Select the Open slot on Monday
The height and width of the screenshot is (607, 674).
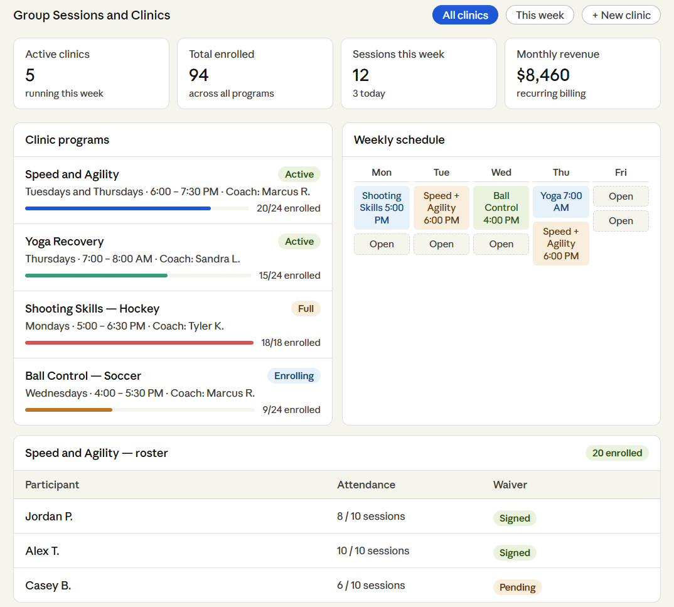tap(382, 244)
